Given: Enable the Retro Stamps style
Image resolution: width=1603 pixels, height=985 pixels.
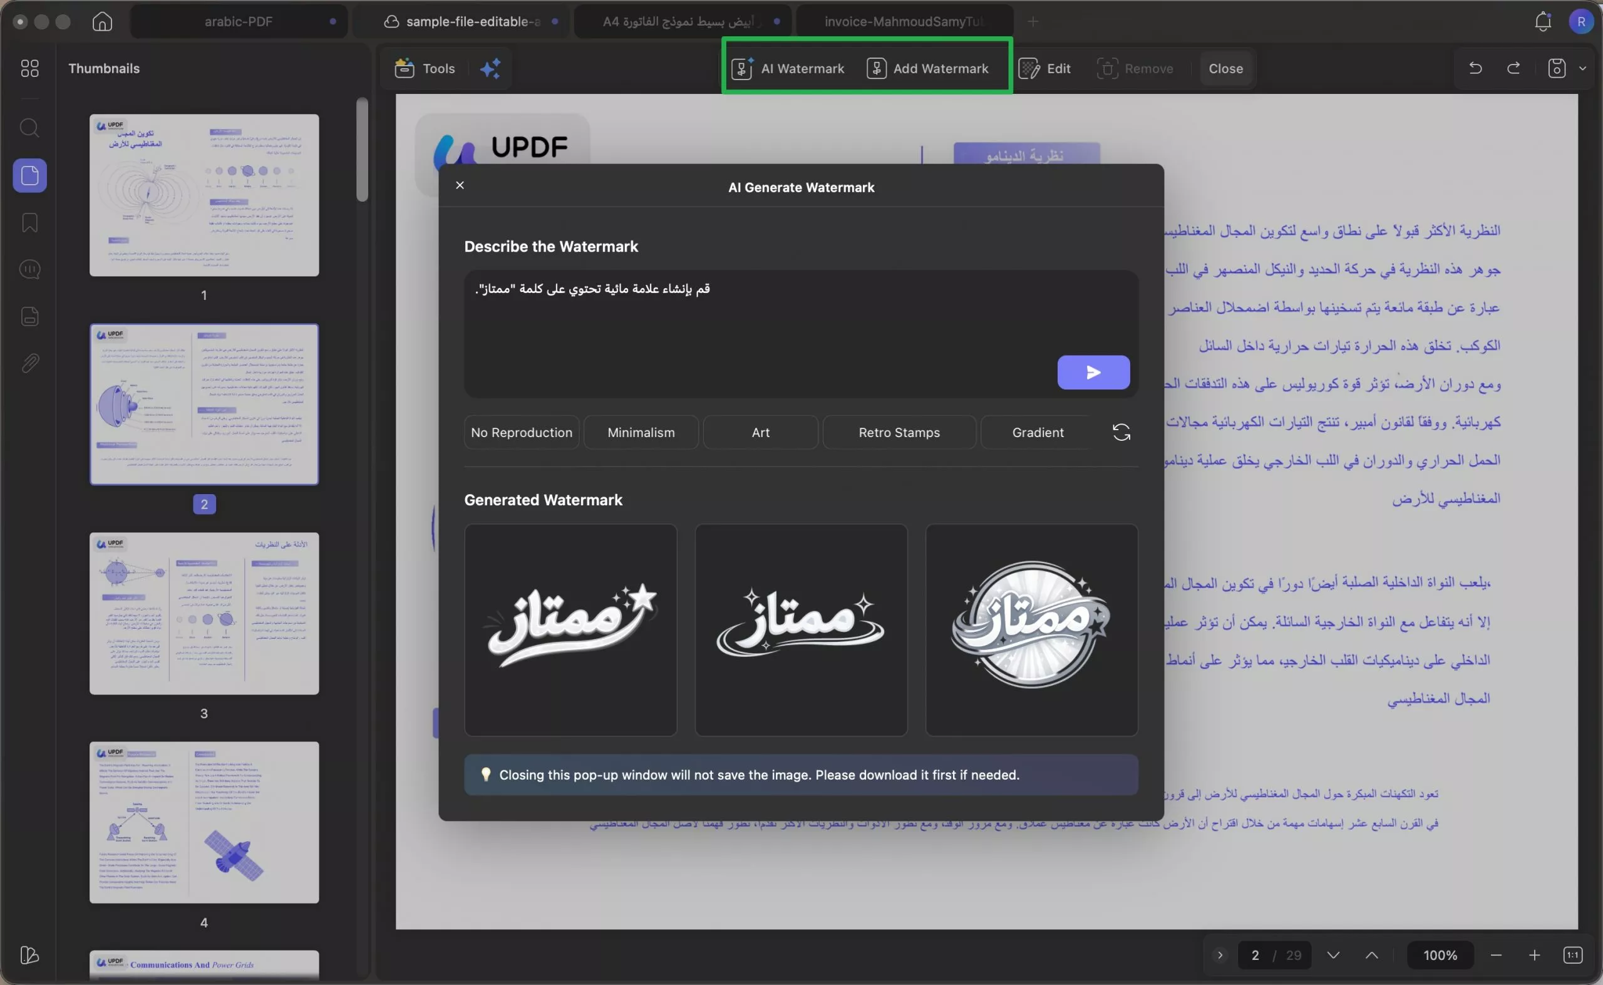Looking at the screenshot, I should pos(898,432).
